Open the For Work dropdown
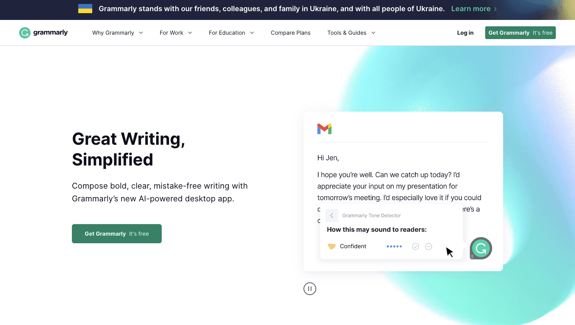This screenshot has height=325, width=575. 176,33
